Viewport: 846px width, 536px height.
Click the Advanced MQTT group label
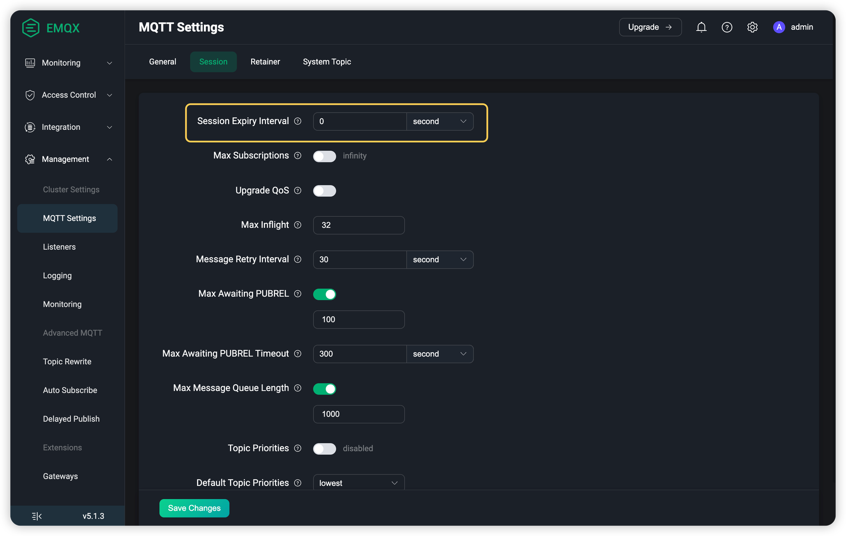tap(73, 333)
